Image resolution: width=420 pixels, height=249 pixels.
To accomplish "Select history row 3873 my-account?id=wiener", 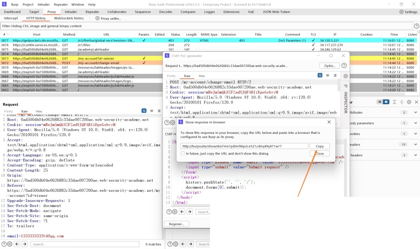I will point(209,58).
